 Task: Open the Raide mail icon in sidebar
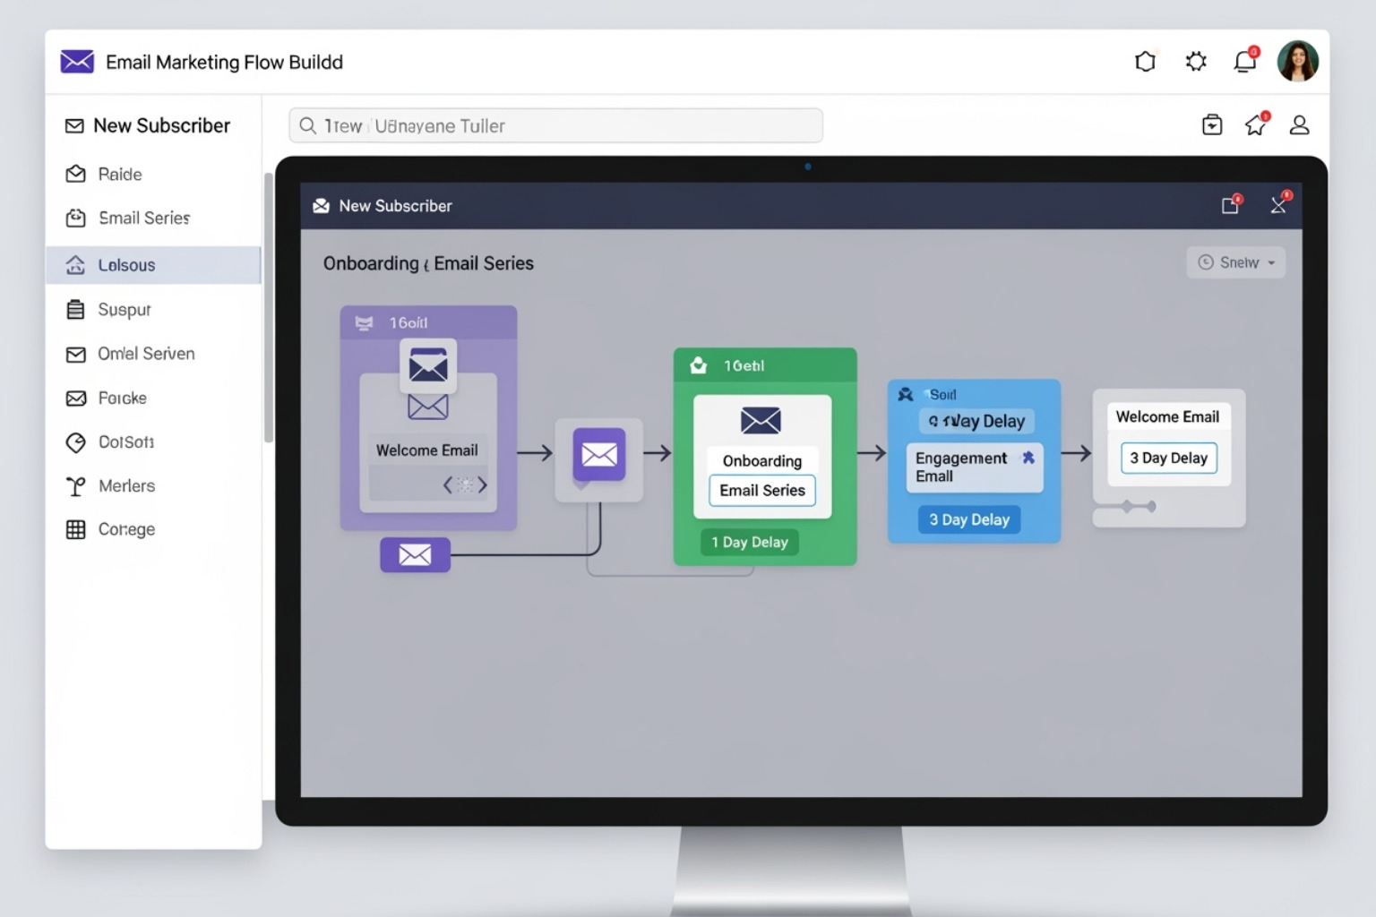click(77, 174)
